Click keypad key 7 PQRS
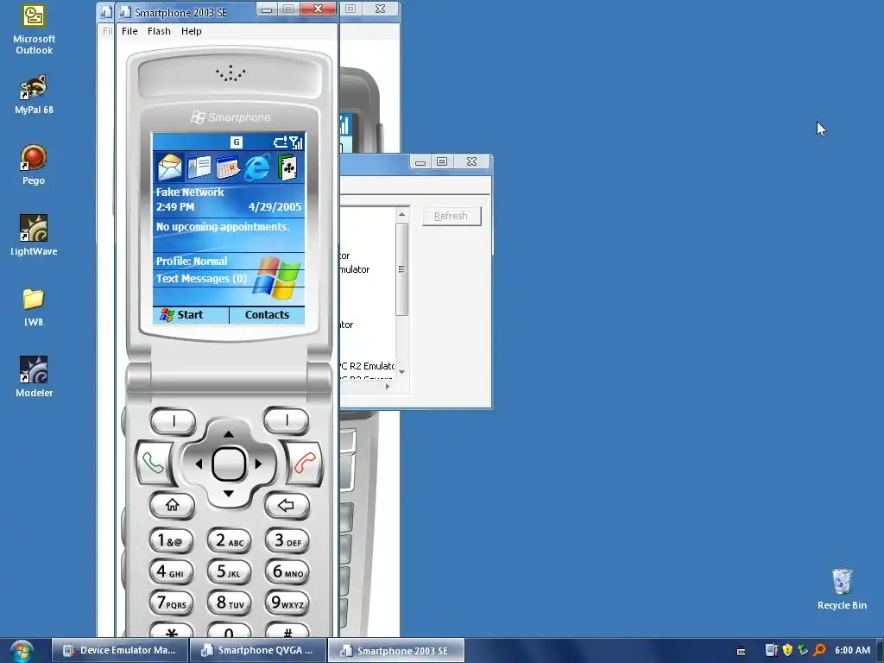Screen dimensions: 884x663 tap(172, 603)
